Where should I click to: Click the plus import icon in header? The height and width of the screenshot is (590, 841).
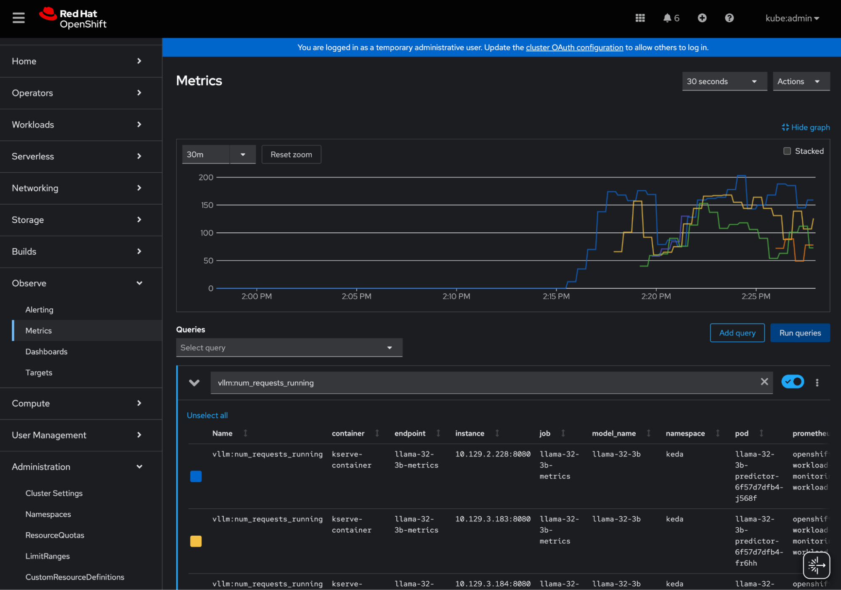(x=702, y=18)
